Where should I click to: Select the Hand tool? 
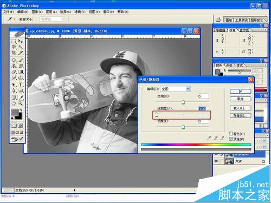tap(14, 103)
